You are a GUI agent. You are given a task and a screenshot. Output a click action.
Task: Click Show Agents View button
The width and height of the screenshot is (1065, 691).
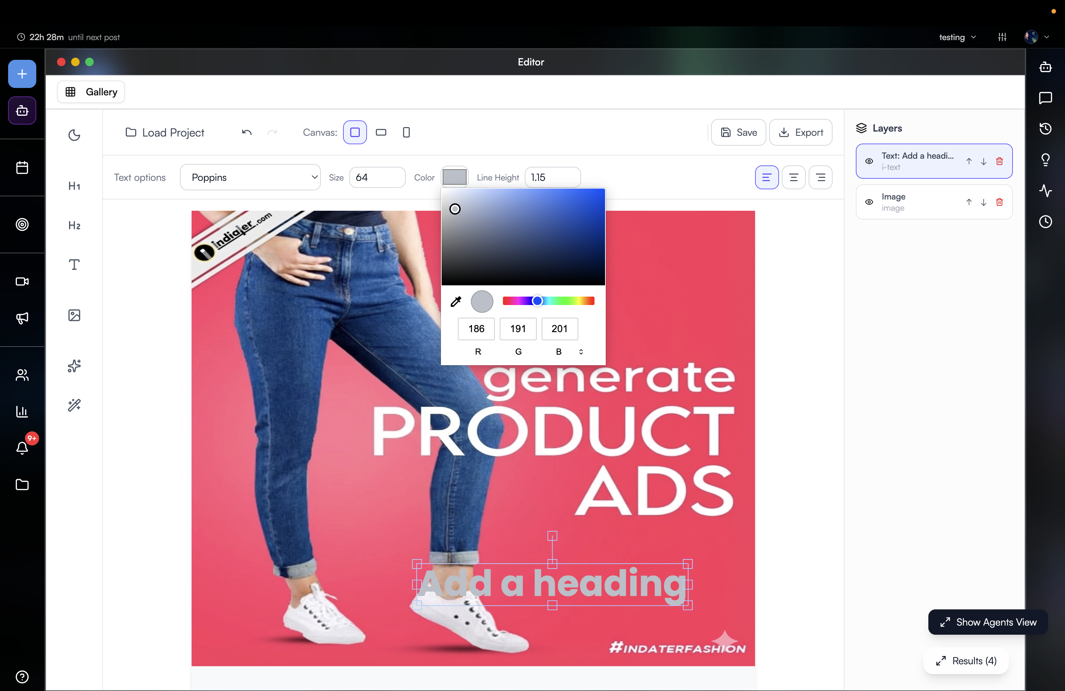click(988, 622)
